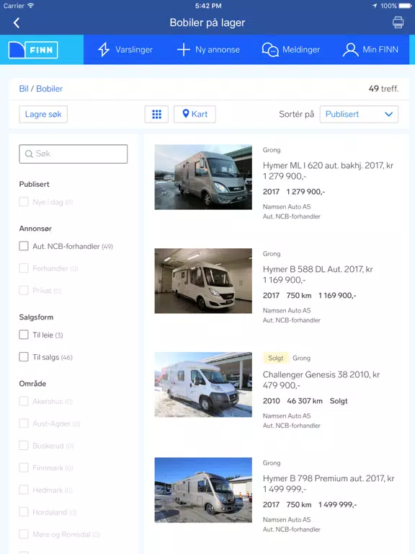Click the 46 307 km mileage text
Image resolution: width=415 pixels, height=554 pixels.
pyautogui.click(x=305, y=401)
